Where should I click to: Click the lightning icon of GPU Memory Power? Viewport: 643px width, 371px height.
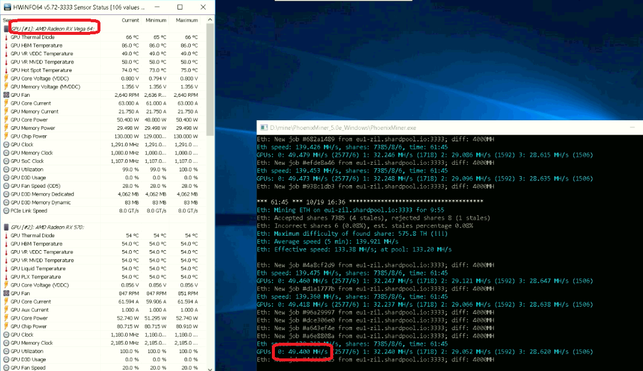(x=6, y=128)
